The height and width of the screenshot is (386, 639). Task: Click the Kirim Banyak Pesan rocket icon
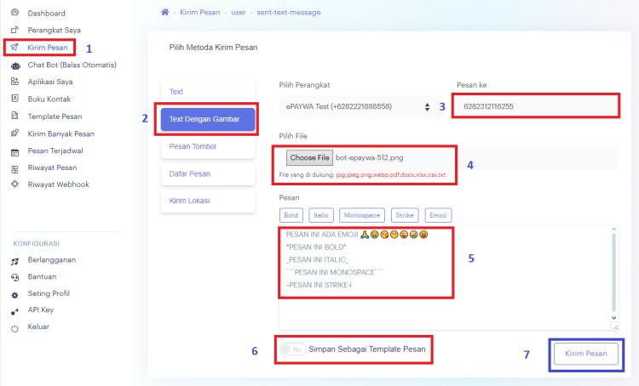pyautogui.click(x=15, y=133)
